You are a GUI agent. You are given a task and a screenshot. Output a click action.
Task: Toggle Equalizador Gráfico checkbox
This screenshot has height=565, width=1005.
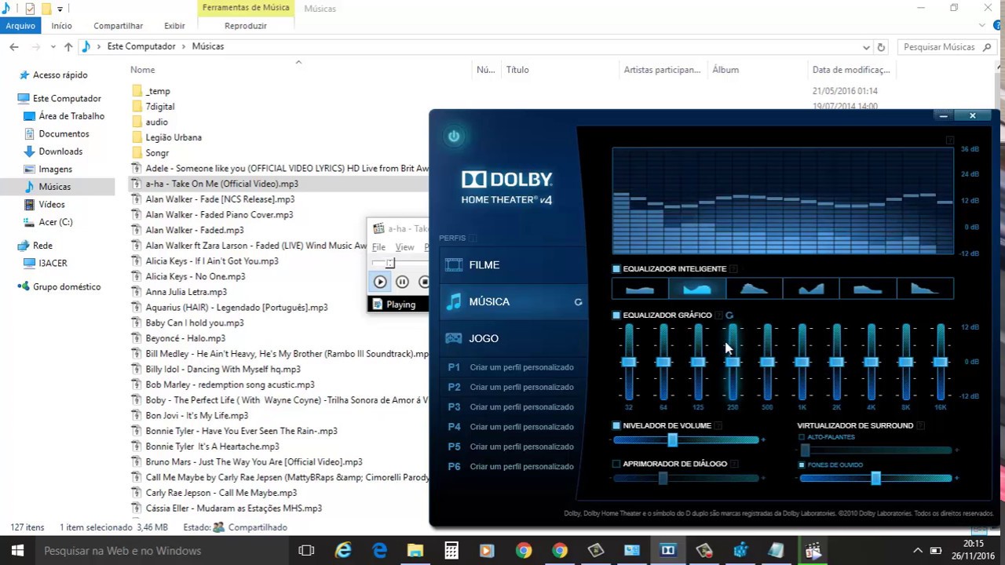pos(616,315)
